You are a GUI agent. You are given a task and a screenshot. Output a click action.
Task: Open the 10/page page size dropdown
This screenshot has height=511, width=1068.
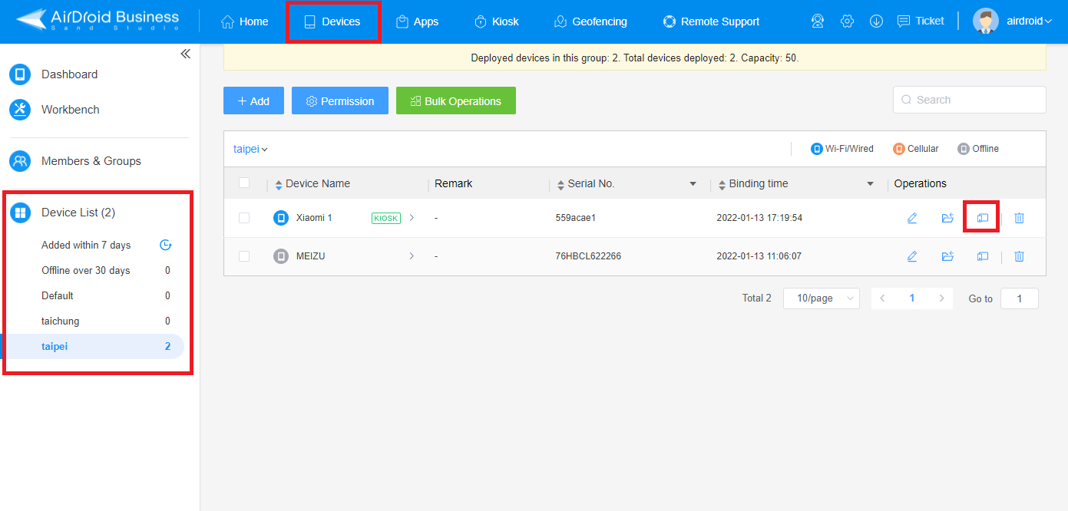tap(821, 298)
